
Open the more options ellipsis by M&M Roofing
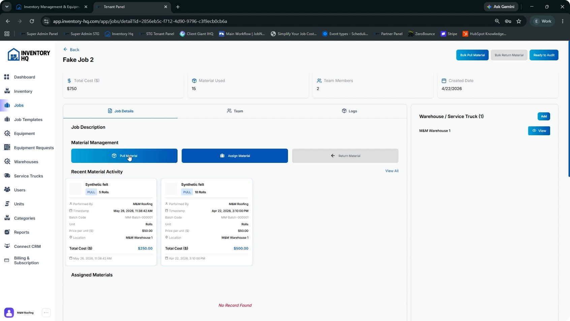[x=46, y=313]
